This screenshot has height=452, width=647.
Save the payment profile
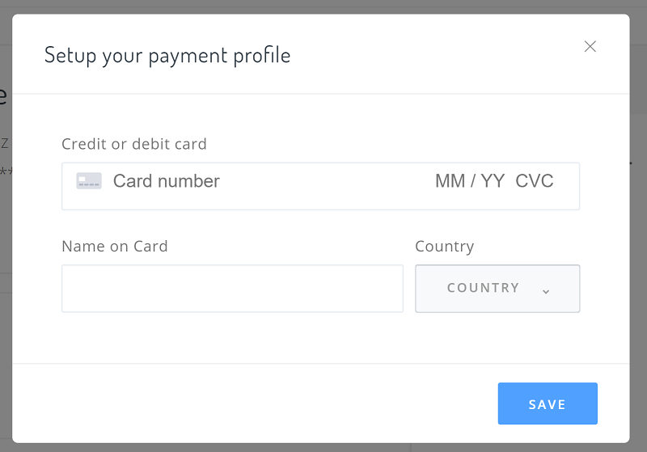(x=548, y=403)
